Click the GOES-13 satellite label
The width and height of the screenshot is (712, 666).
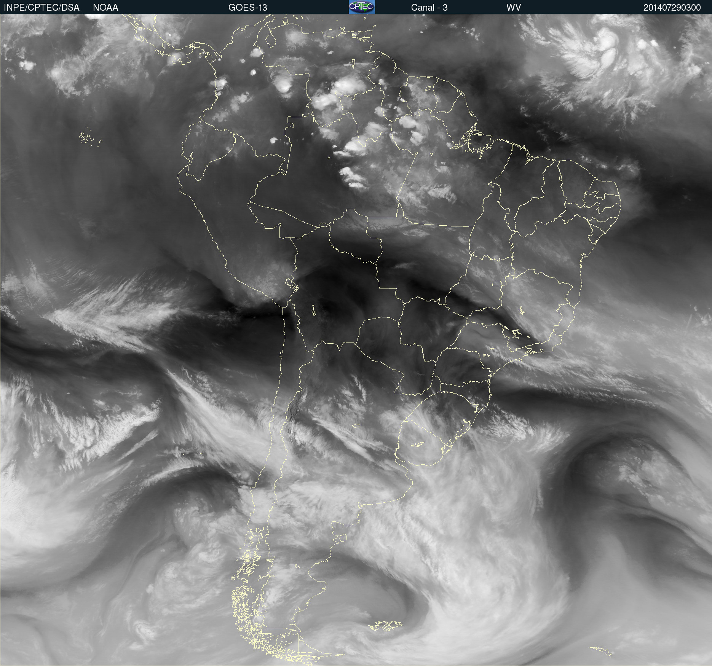pos(247,7)
